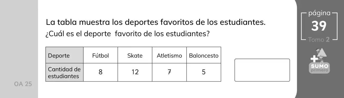The image size is (344, 98).
Task: Click the page number 39
Action: pyautogui.click(x=319, y=26)
